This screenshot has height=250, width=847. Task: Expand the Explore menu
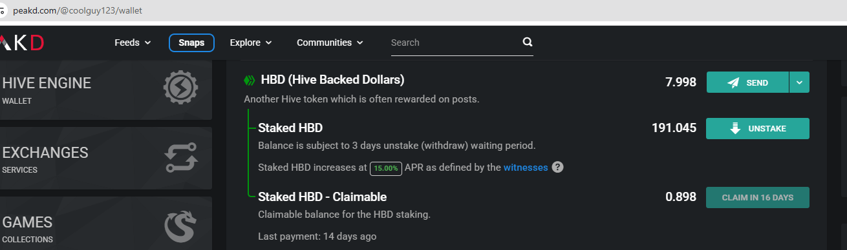[251, 43]
